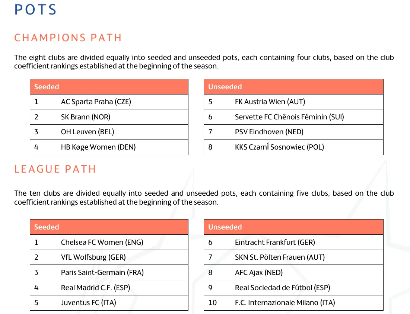Image resolution: width=410 pixels, height=314 pixels.
Task: Select HB Køge Women (DEN) entry
Action: click(x=109, y=147)
